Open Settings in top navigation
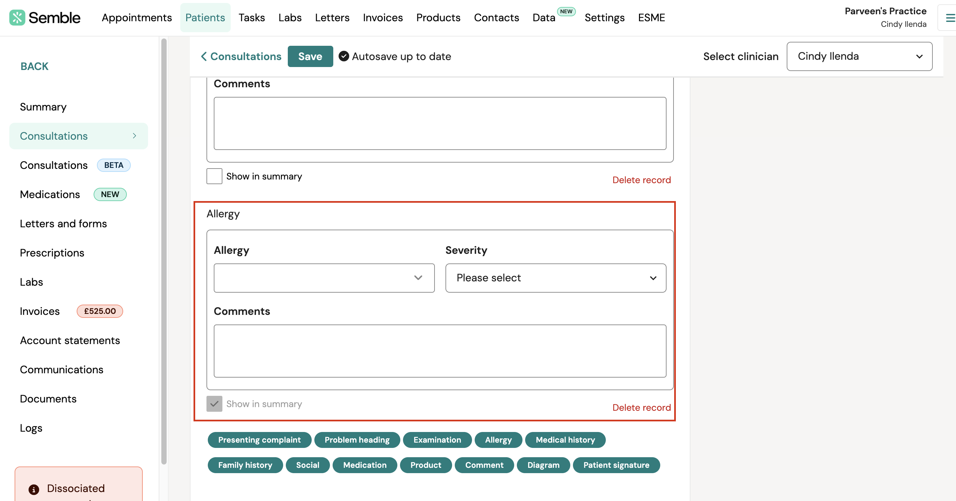The height and width of the screenshot is (501, 956). (x=604, y=18)
